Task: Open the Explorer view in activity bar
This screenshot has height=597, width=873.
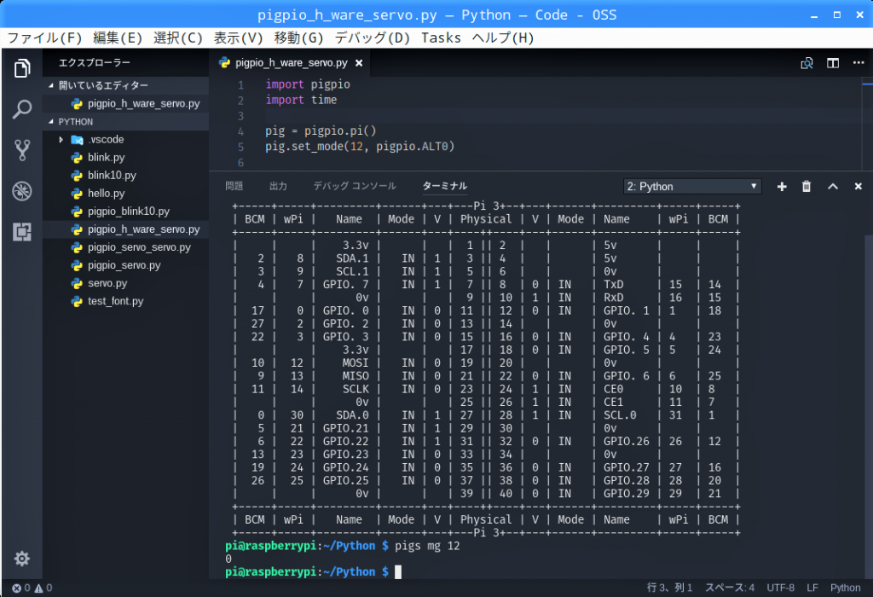Action: coord(22,69)
